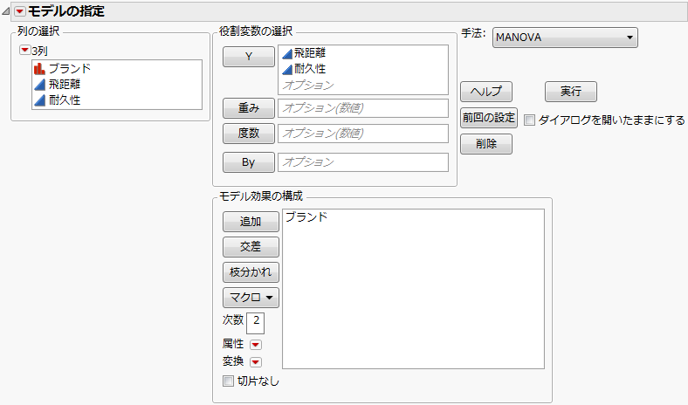Open the 属性 red triangle menu
Screen dimensions: 688x405
click(x=256, y=345)
